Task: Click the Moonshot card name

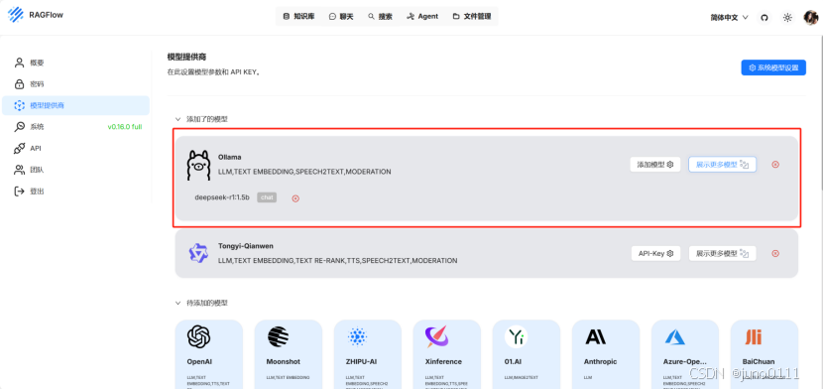Action: pos(284,361)
